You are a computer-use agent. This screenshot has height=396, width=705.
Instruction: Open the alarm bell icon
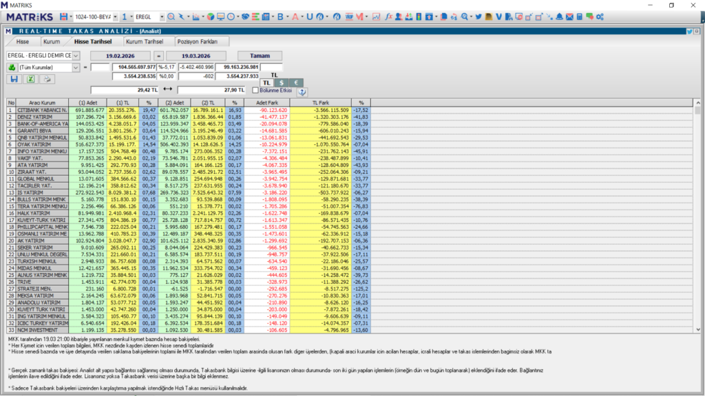(559, 16)
